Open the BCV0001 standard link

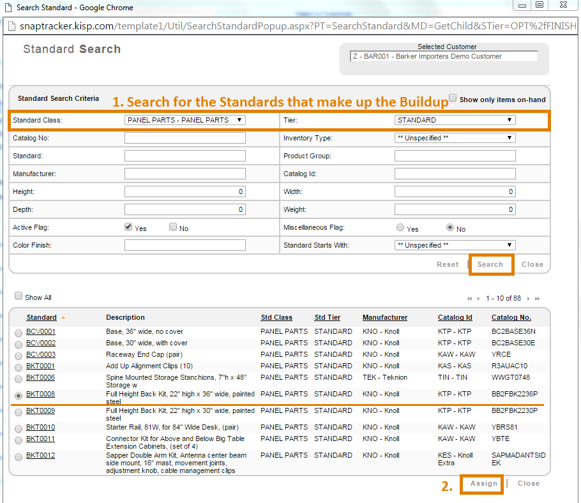[41, 332]
